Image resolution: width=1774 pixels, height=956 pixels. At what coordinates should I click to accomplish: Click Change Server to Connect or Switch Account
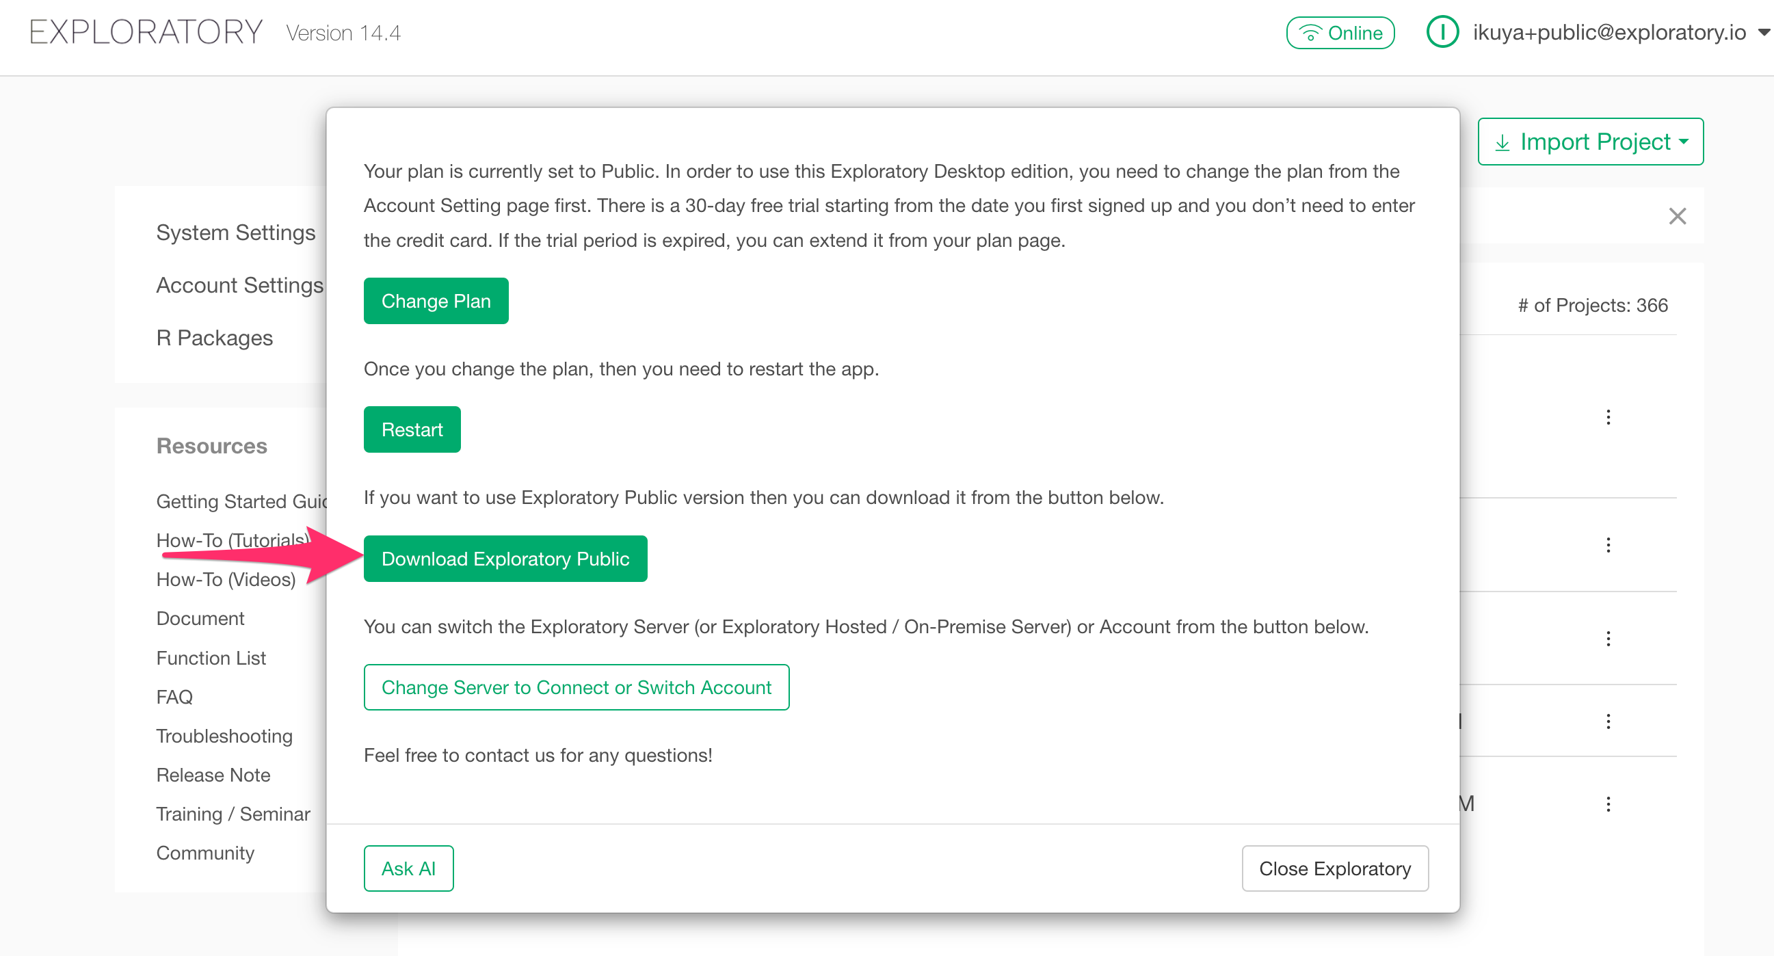pos(576,687)
